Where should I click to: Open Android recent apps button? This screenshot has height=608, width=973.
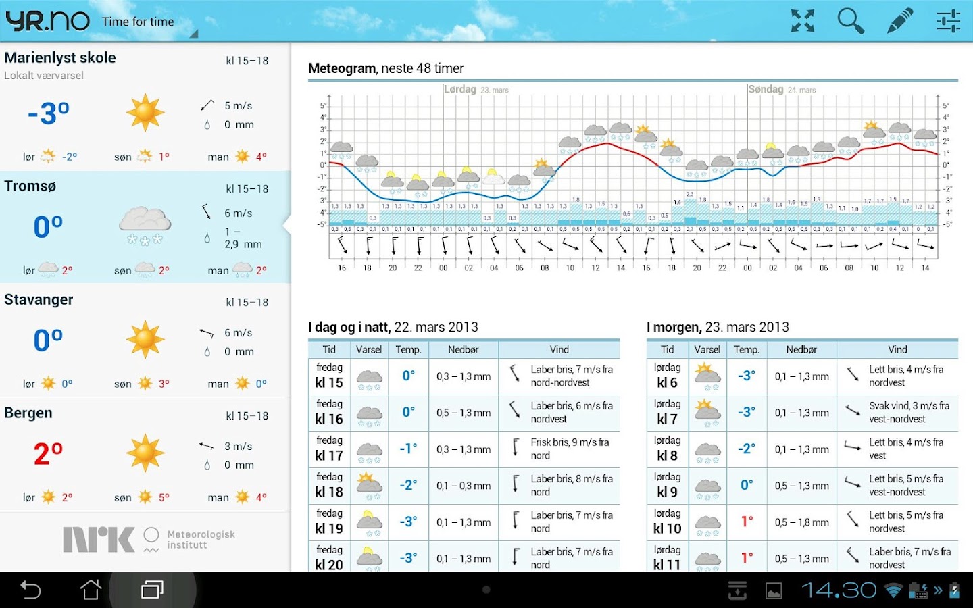pos(152,590)
